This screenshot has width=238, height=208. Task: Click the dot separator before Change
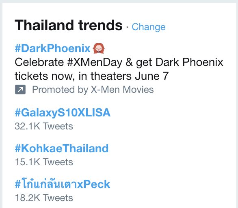[127, 27]
